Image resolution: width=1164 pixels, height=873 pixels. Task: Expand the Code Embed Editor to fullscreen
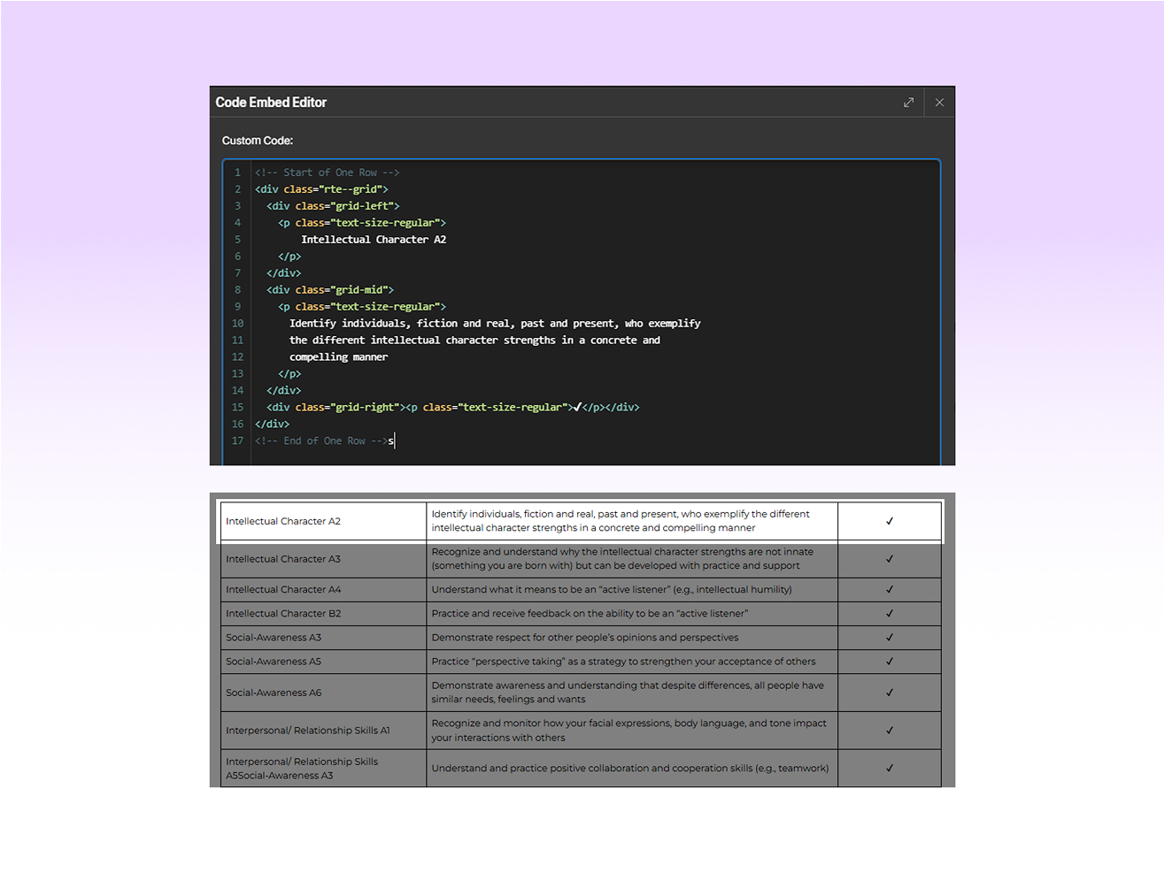click(x=908, y=103)
